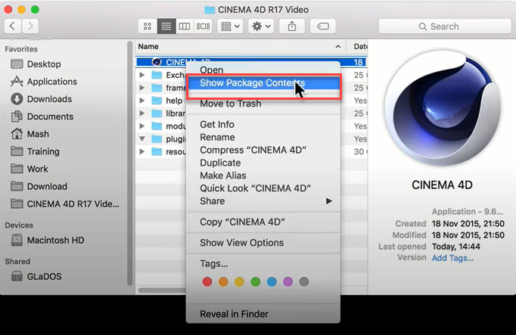Image resolution: width=516 pixels, height=335 pixels.
Task: Switch to cover flow view
Action: tap(203, 26)
